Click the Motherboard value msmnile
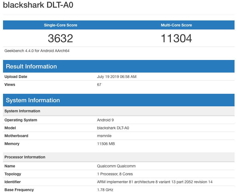Viewport: 237px width, 196px height. [x=104, y=136]
